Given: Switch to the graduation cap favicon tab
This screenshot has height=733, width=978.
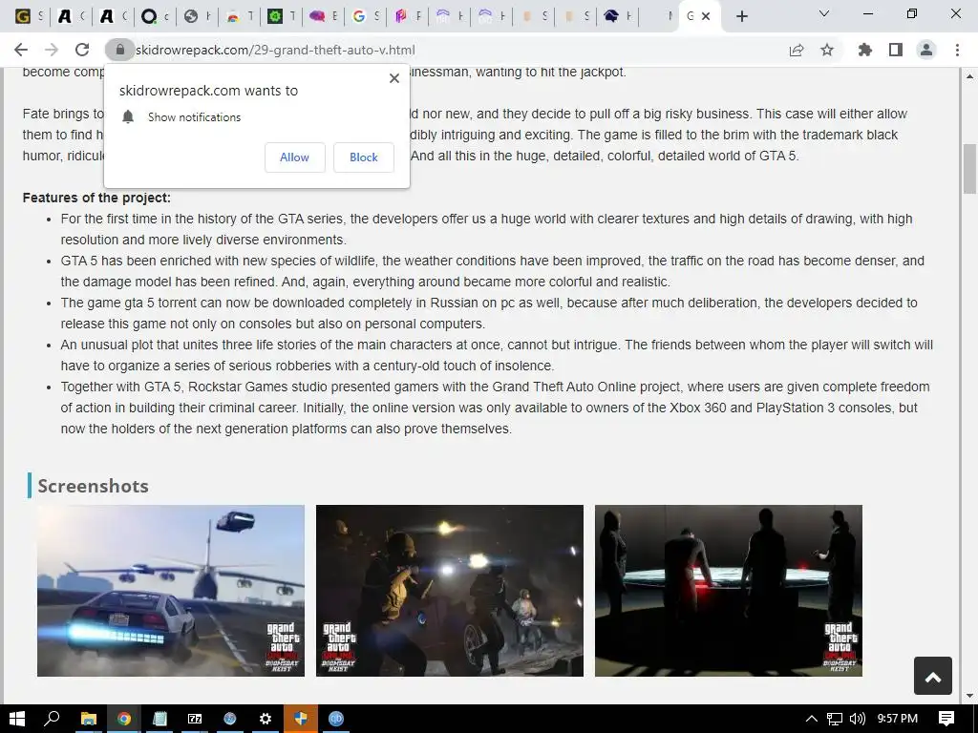Looking at the screenshot, I should (610, 16).
